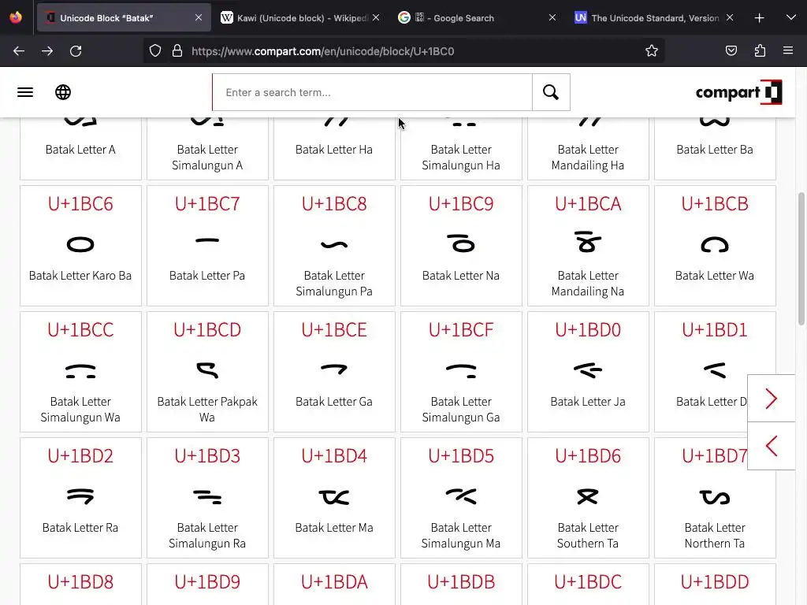This screenshot has height=605, width=807.
Task: Open the hamburger menu on Compart site
Action: pos(25,92)
